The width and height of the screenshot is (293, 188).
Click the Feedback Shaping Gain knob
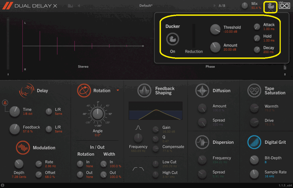155,129
